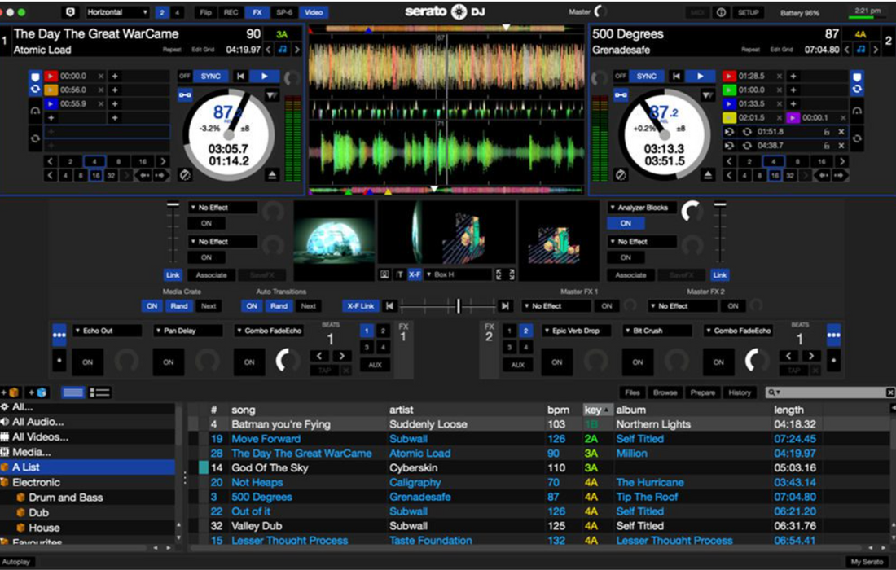Open the info icon next to SETUP
Image resolution: width=896 pixels, height=570 pixels.
pyautogui.click(x=721, y=12)
